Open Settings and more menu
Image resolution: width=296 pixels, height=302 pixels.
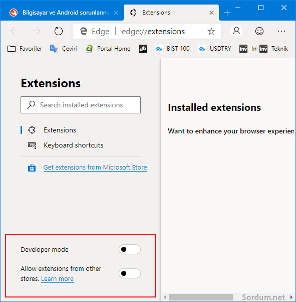281,31
